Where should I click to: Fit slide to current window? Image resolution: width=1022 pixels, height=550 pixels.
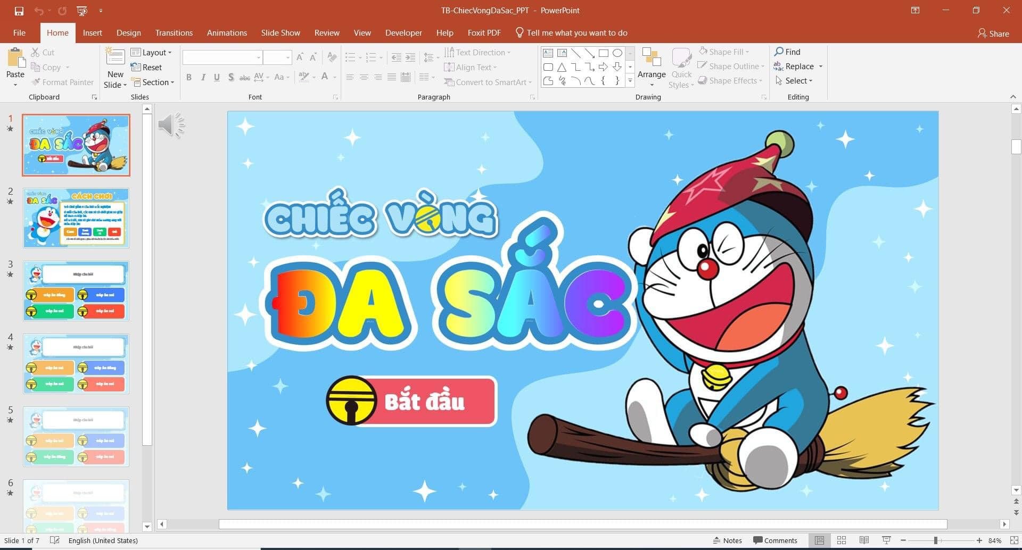(1014, 540)
